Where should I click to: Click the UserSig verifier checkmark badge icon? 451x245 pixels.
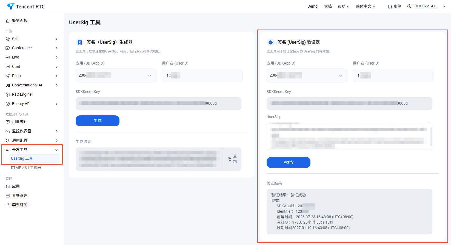pyautogui.click(x=271, y=42)
